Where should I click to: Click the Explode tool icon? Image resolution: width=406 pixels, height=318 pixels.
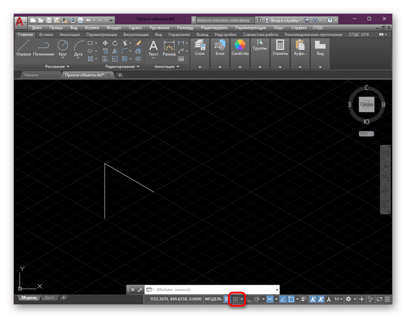138,51
